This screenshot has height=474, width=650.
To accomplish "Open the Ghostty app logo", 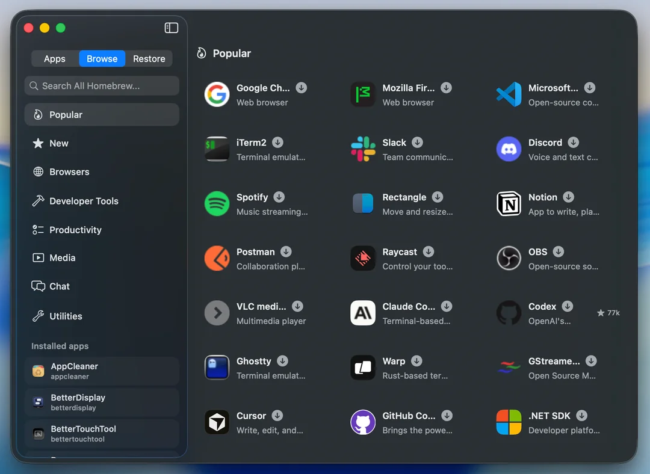I will 217,368.
